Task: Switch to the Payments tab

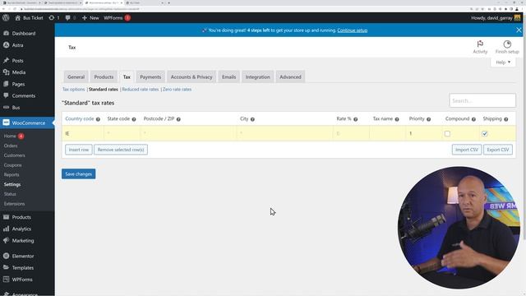Action: (x=150, y=76)
